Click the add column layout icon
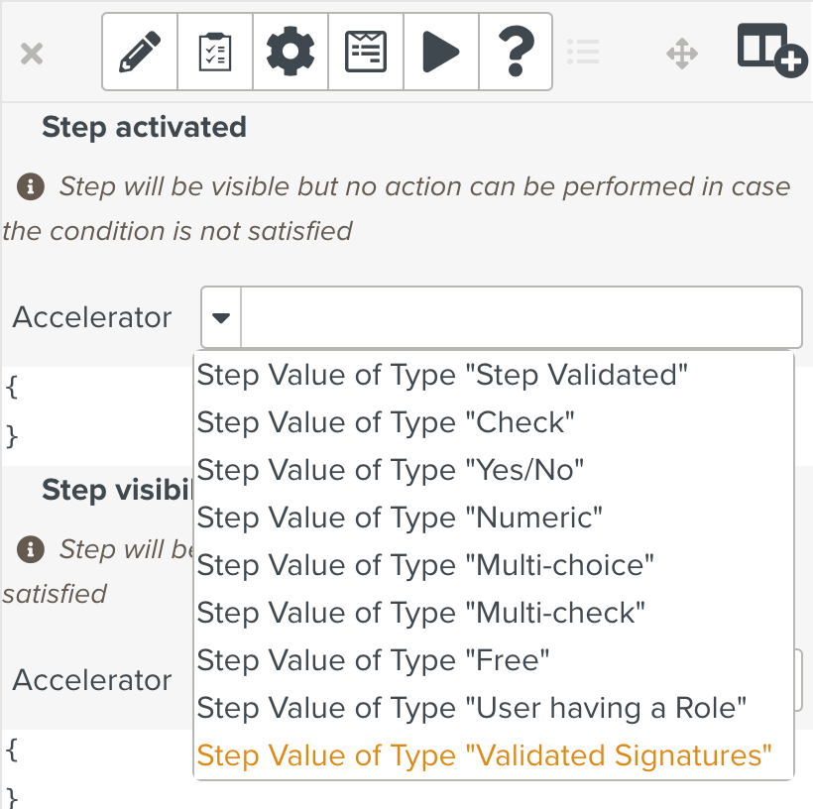The width and height of the screenshot is (813, 809). pos(770,50)
